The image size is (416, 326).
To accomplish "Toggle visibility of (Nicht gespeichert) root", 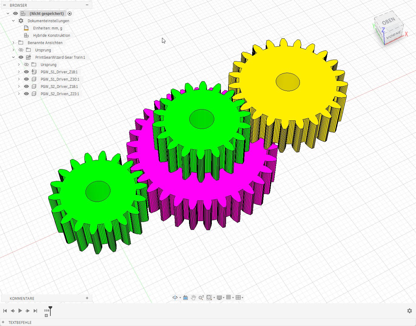I will [x=15, y=13].
